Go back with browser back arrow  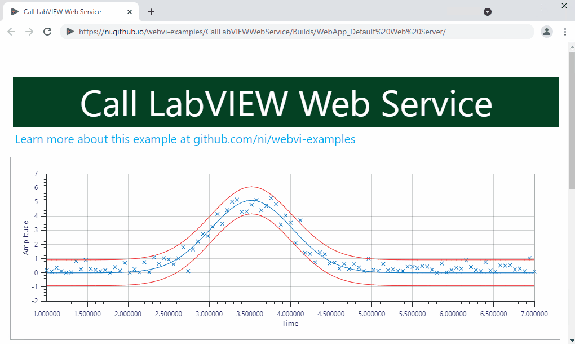click(x=11, y=32)
